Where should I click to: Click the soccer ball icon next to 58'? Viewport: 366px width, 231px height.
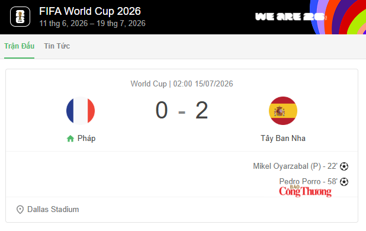click(344, 182)
